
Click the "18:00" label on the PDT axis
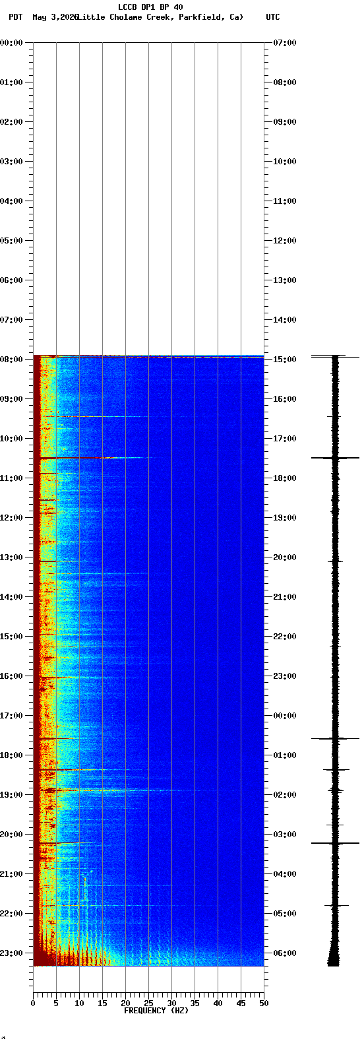[x=11, y=755]
